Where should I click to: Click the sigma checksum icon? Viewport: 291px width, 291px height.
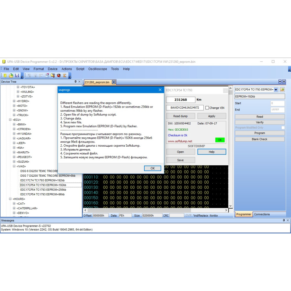65,75
